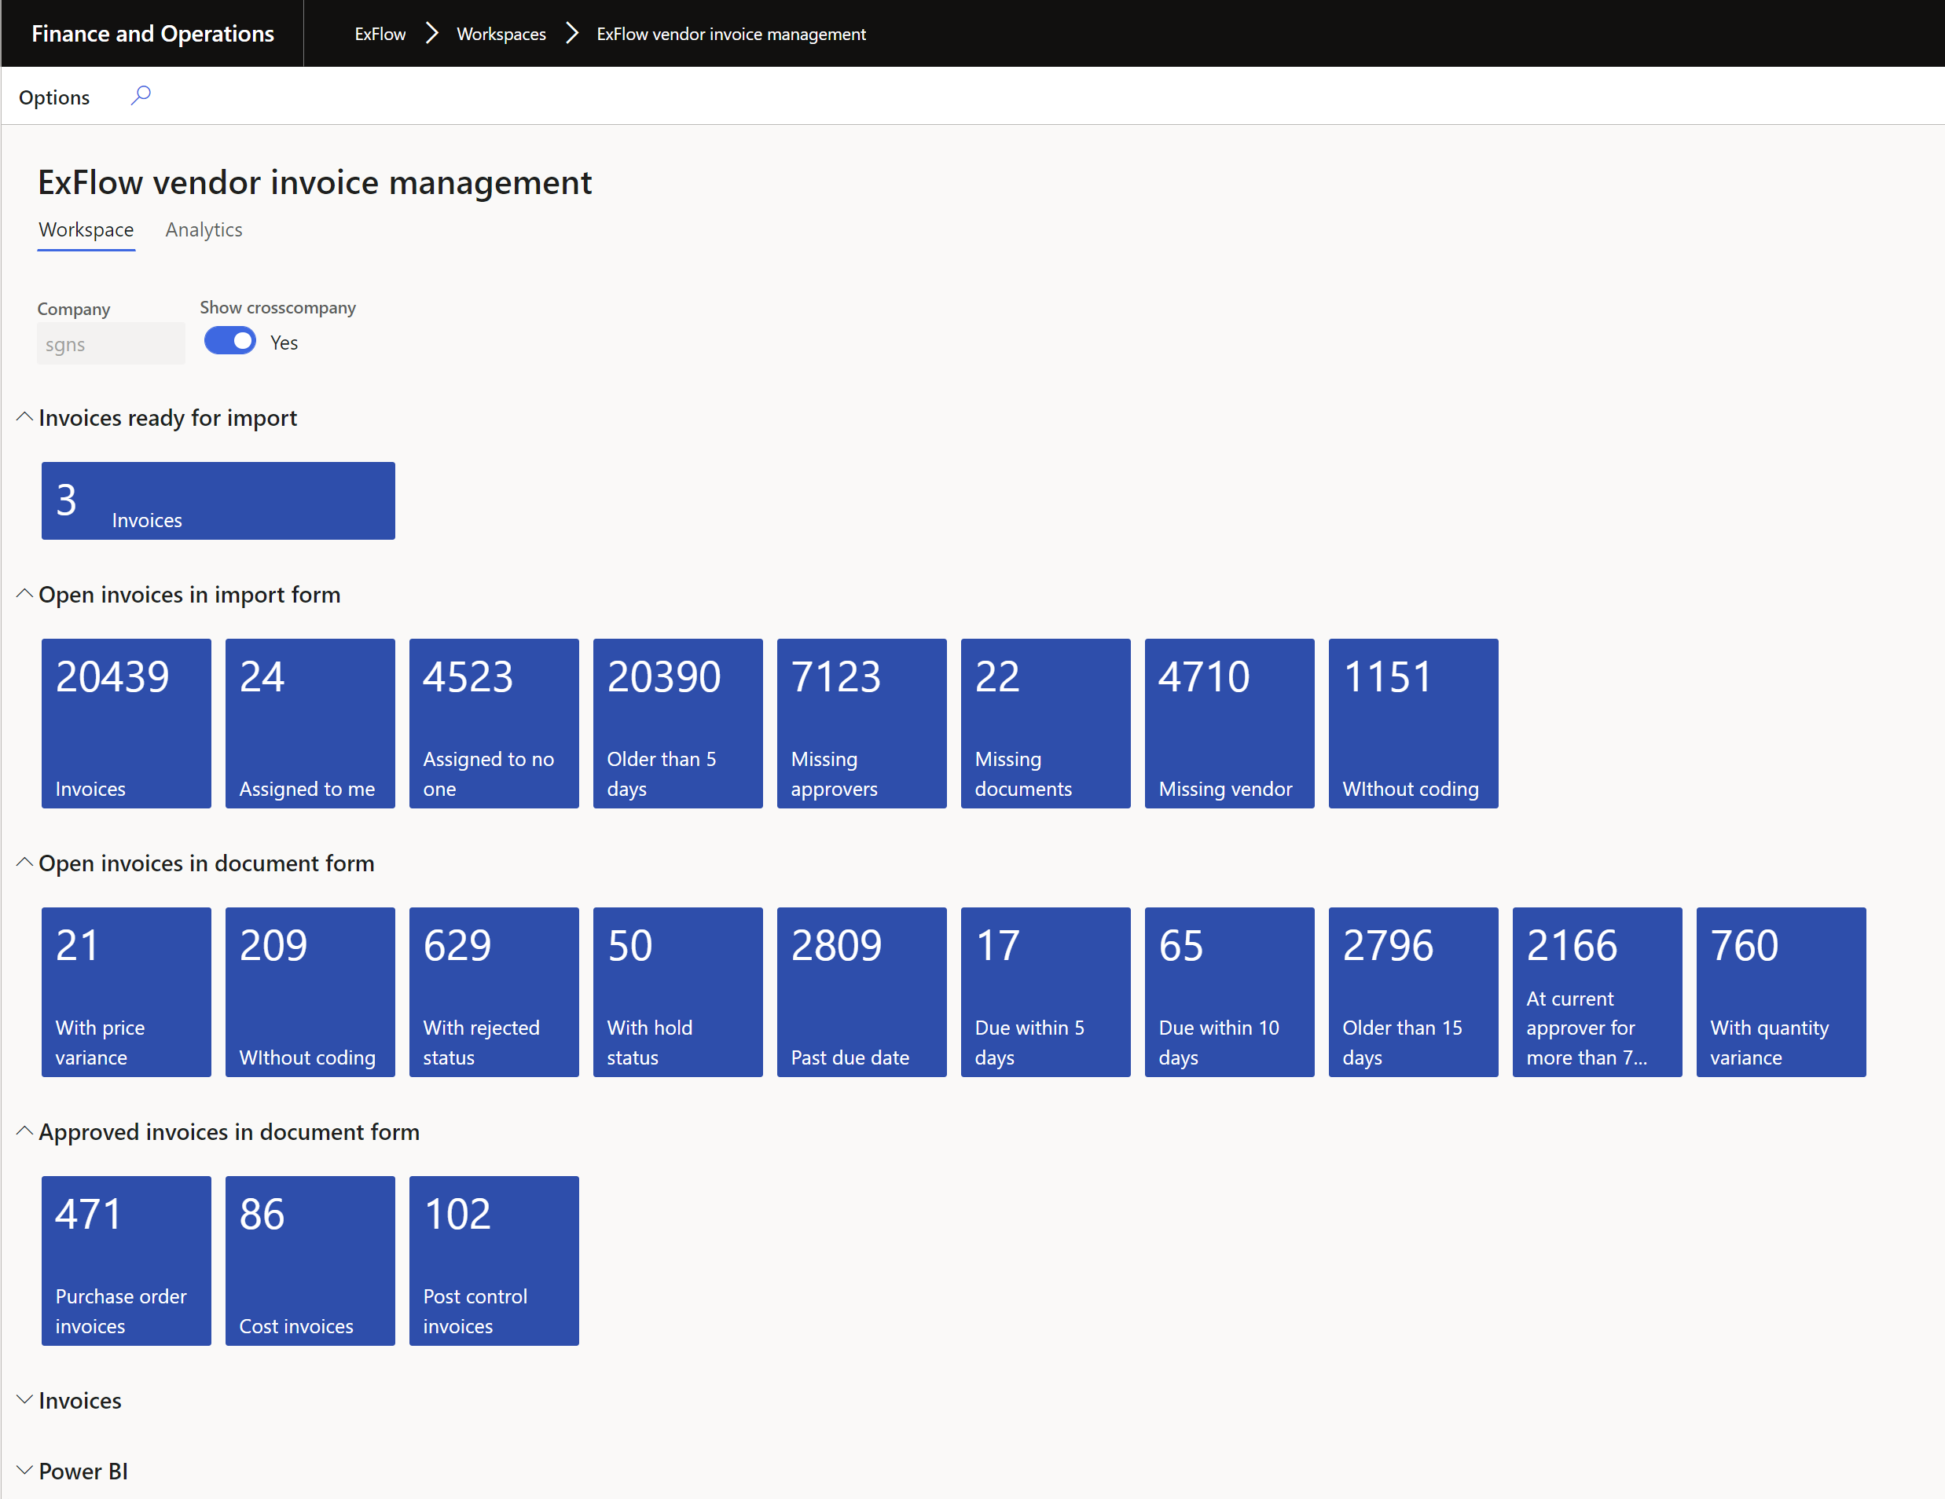The image size is (1945, 1499).
Task: Click the Options menu item
Action: pos(53,97)
